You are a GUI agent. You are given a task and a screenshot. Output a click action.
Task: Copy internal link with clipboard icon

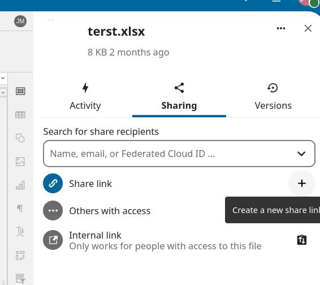(x=302, y=240)
